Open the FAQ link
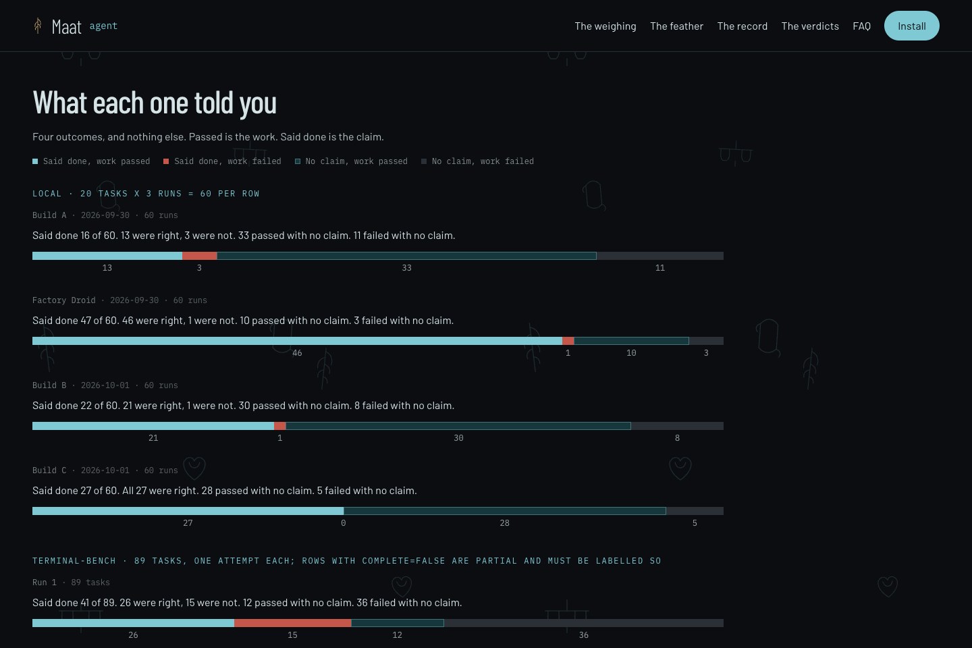 tap(861, 26)
